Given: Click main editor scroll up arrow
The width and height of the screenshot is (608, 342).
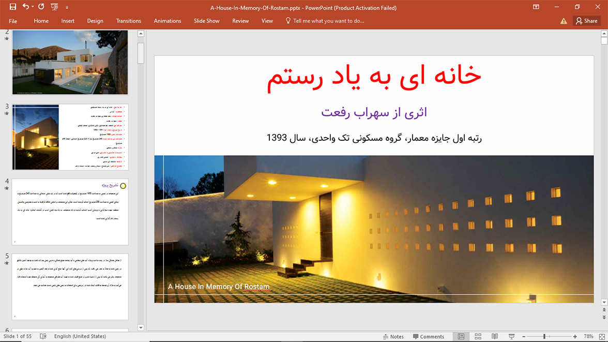Looking at the screenshot, I should [x=604, y=34].
